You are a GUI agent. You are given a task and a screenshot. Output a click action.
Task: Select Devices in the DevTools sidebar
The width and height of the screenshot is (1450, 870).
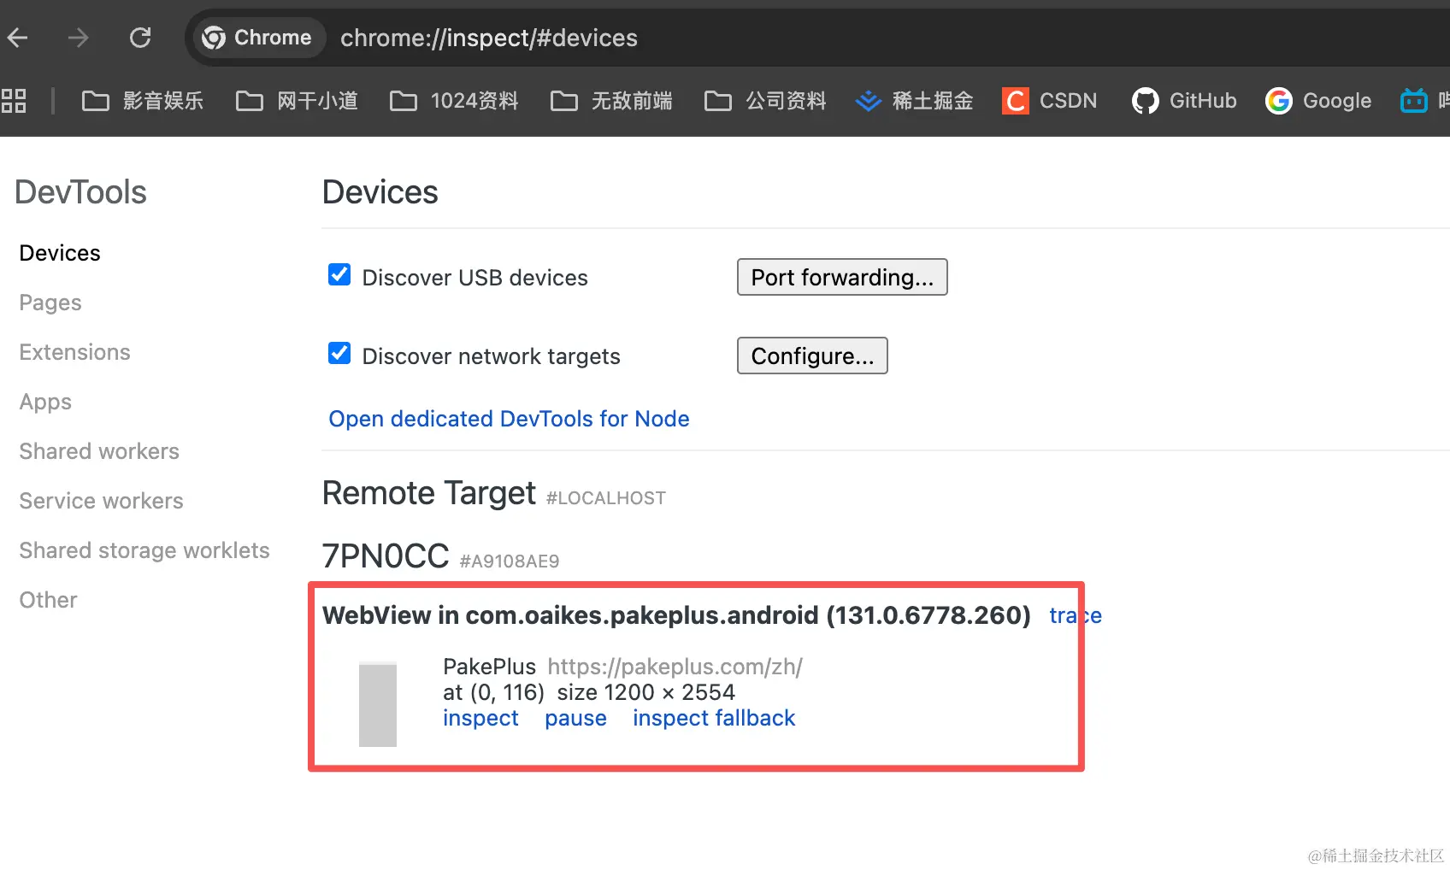[60, 253]
